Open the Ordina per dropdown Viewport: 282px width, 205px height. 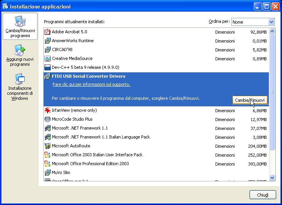click(253, 22)
